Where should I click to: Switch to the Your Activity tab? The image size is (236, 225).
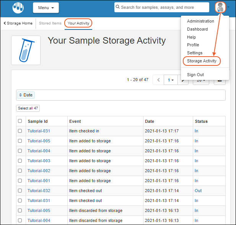78,23
